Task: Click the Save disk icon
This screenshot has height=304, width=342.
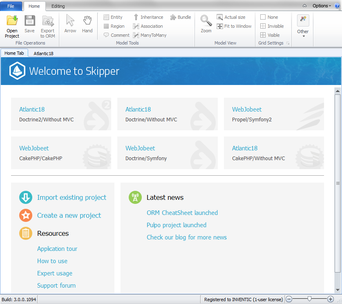Action: point(29,21)
